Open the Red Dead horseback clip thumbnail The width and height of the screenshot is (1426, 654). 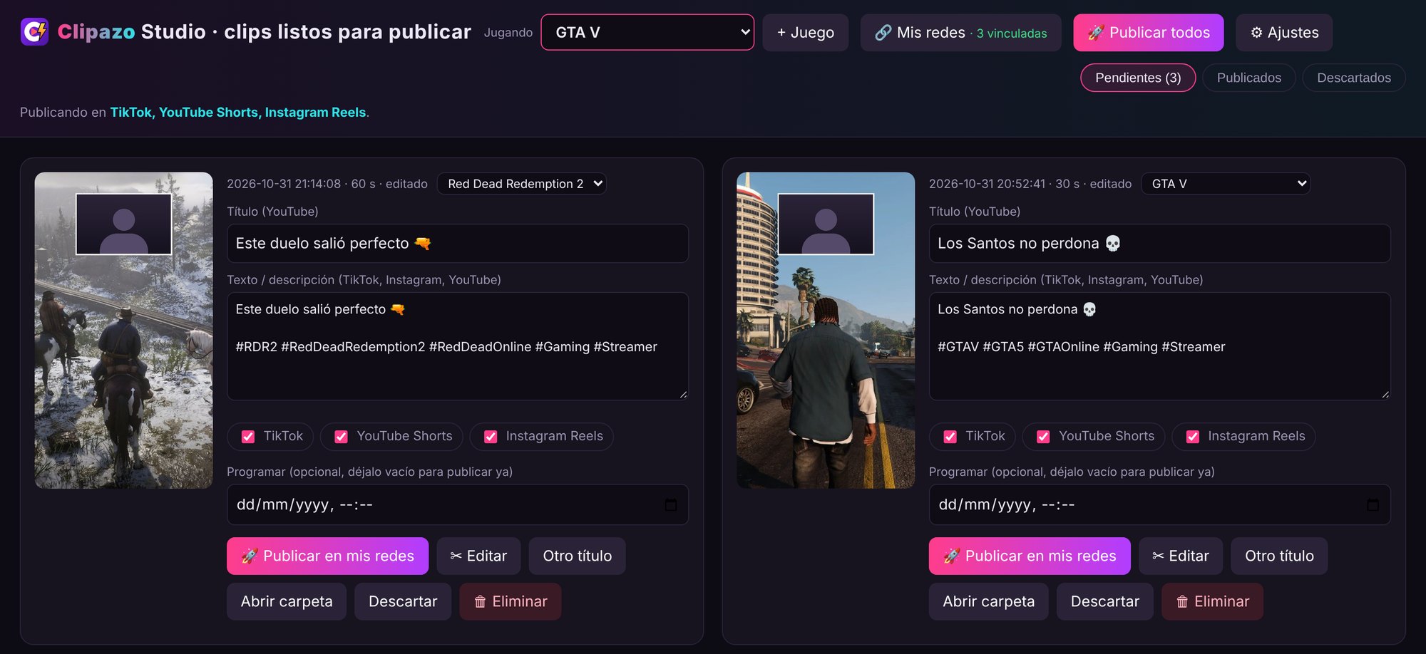tap(124, 331)
